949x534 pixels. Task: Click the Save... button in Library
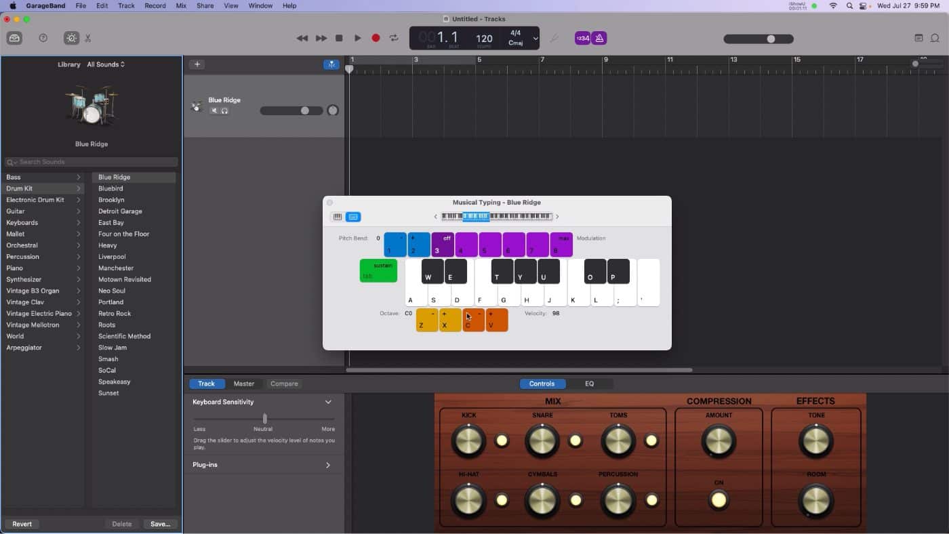[160, 524]
